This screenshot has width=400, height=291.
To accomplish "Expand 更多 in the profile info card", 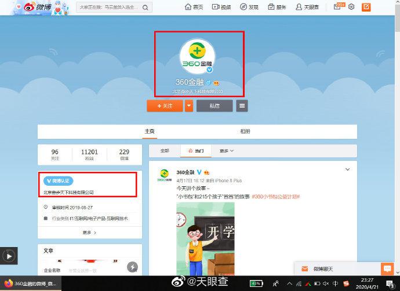I will click(x=89, y=233).
